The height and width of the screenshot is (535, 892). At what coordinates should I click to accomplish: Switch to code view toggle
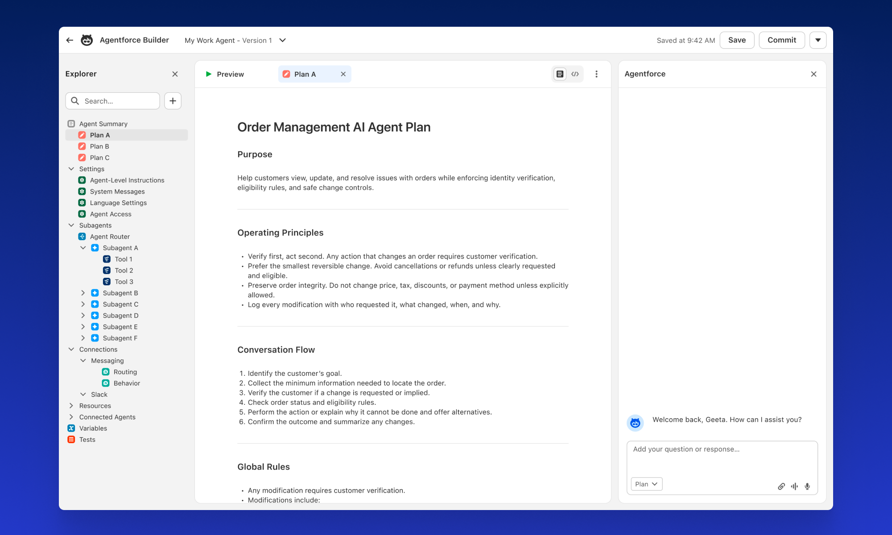[575, 74]
